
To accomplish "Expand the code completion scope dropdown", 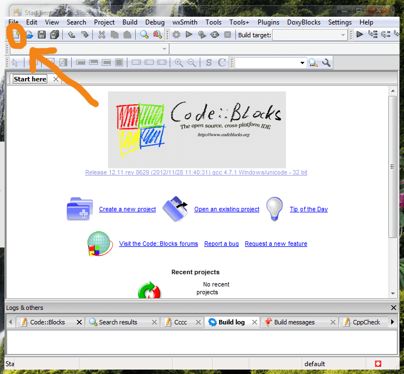I will coord(164,49).
